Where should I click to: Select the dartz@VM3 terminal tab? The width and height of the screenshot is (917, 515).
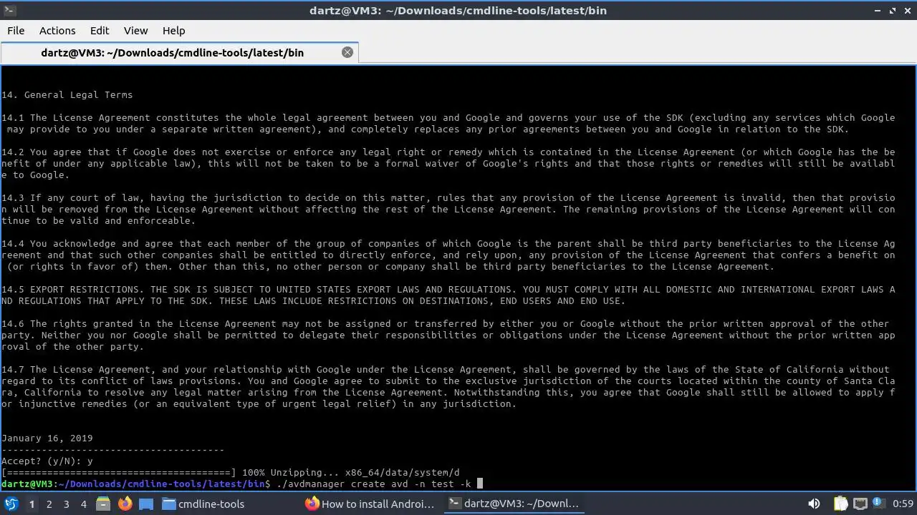coord(179,53)
